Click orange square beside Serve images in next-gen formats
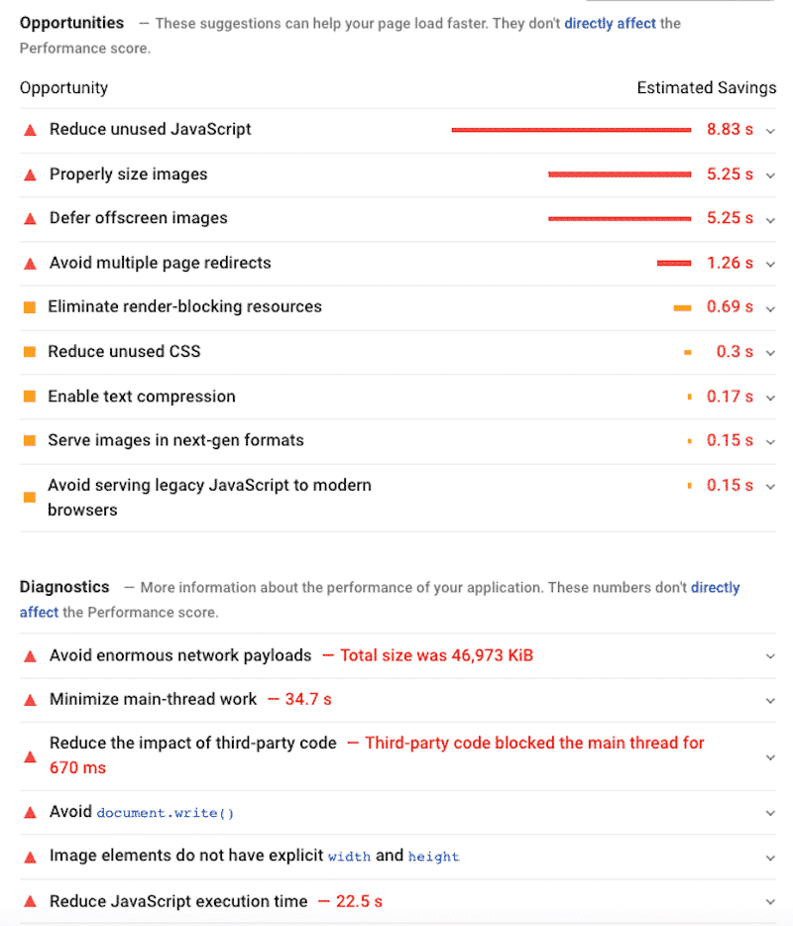 (30, 441)
